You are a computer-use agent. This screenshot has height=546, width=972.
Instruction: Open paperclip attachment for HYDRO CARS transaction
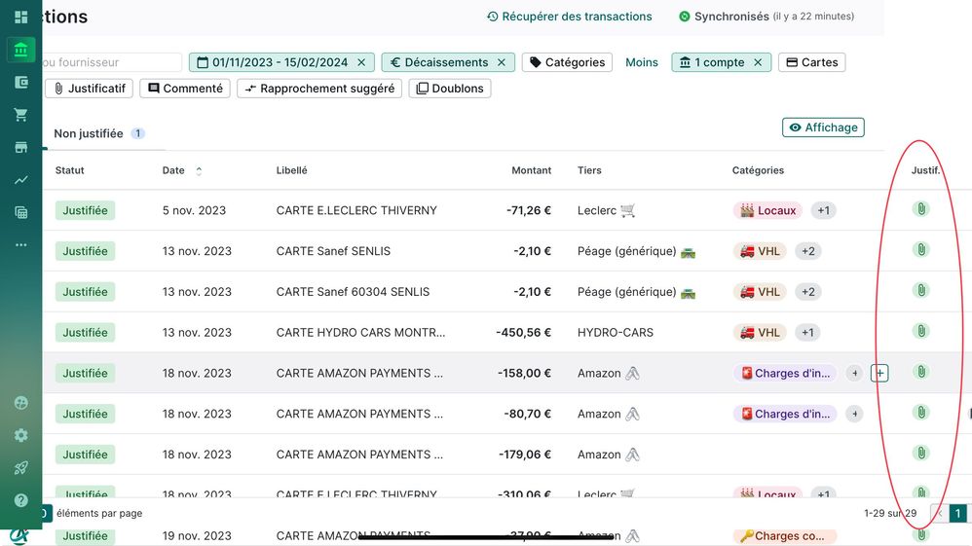920,332
